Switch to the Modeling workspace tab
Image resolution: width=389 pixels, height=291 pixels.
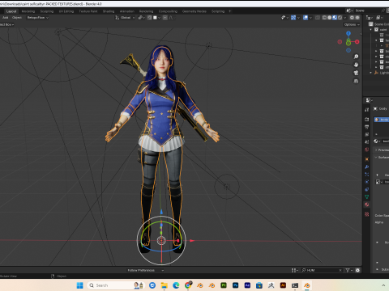point(28,11)
